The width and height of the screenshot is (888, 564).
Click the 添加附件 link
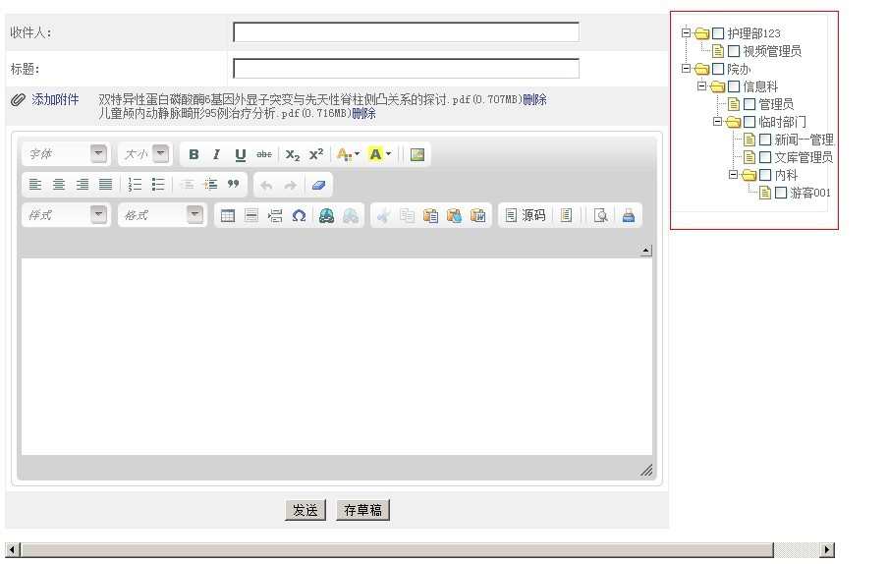tap(55, 99)
